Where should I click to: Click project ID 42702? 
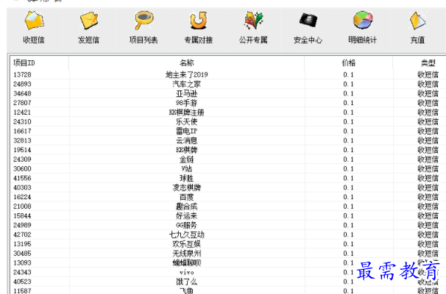pos(22,234)
